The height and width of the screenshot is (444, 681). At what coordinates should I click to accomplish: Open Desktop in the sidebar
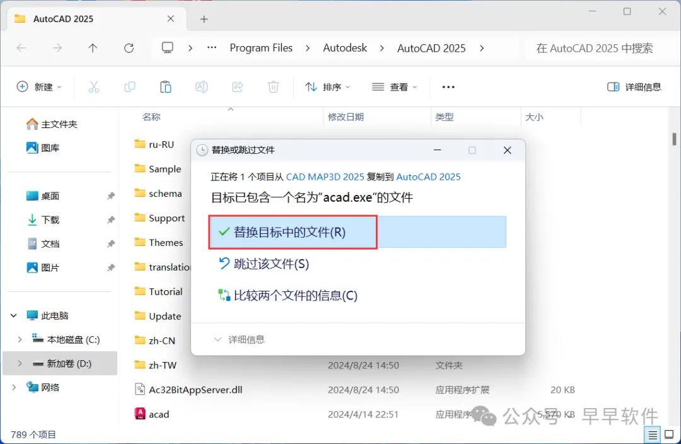tap(43, 196)
